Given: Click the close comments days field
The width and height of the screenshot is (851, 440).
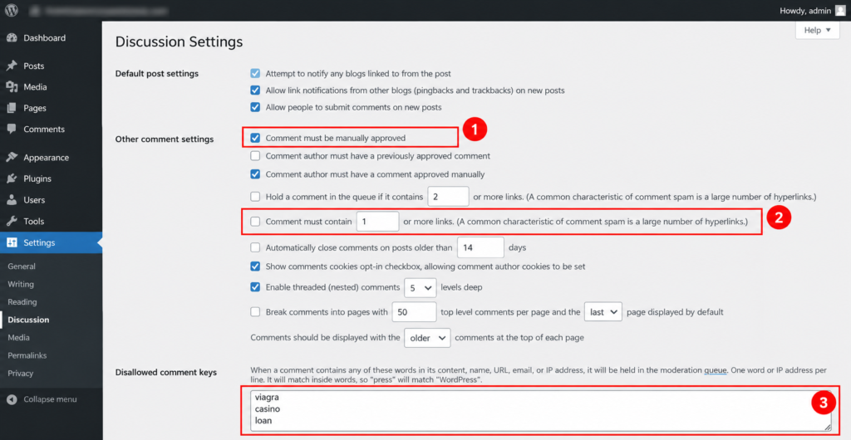Looking at the screenshot, I should pyautogui.click(x=481, y=247).
